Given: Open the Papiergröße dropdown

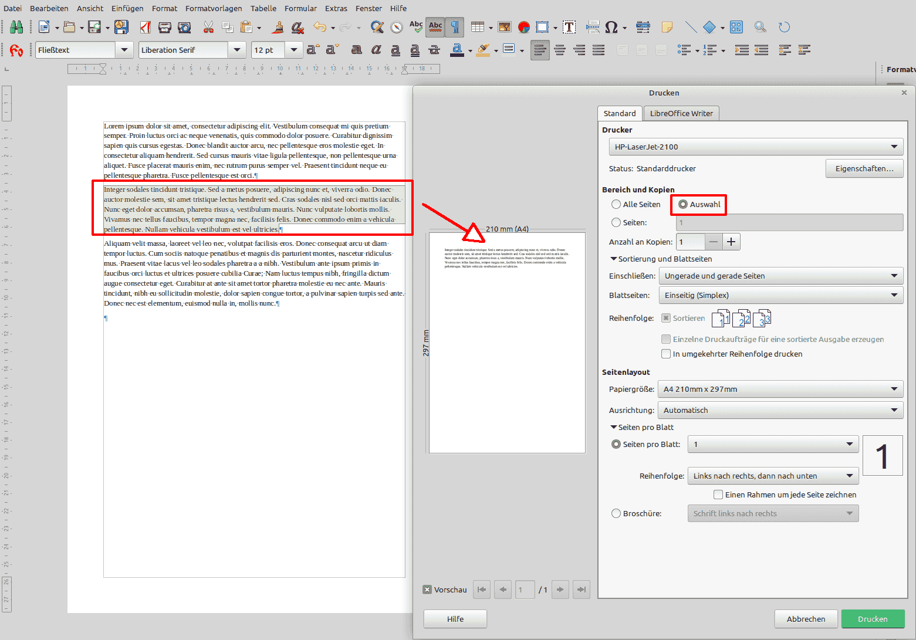Looking at the screenshot, I should coord(894,389).
